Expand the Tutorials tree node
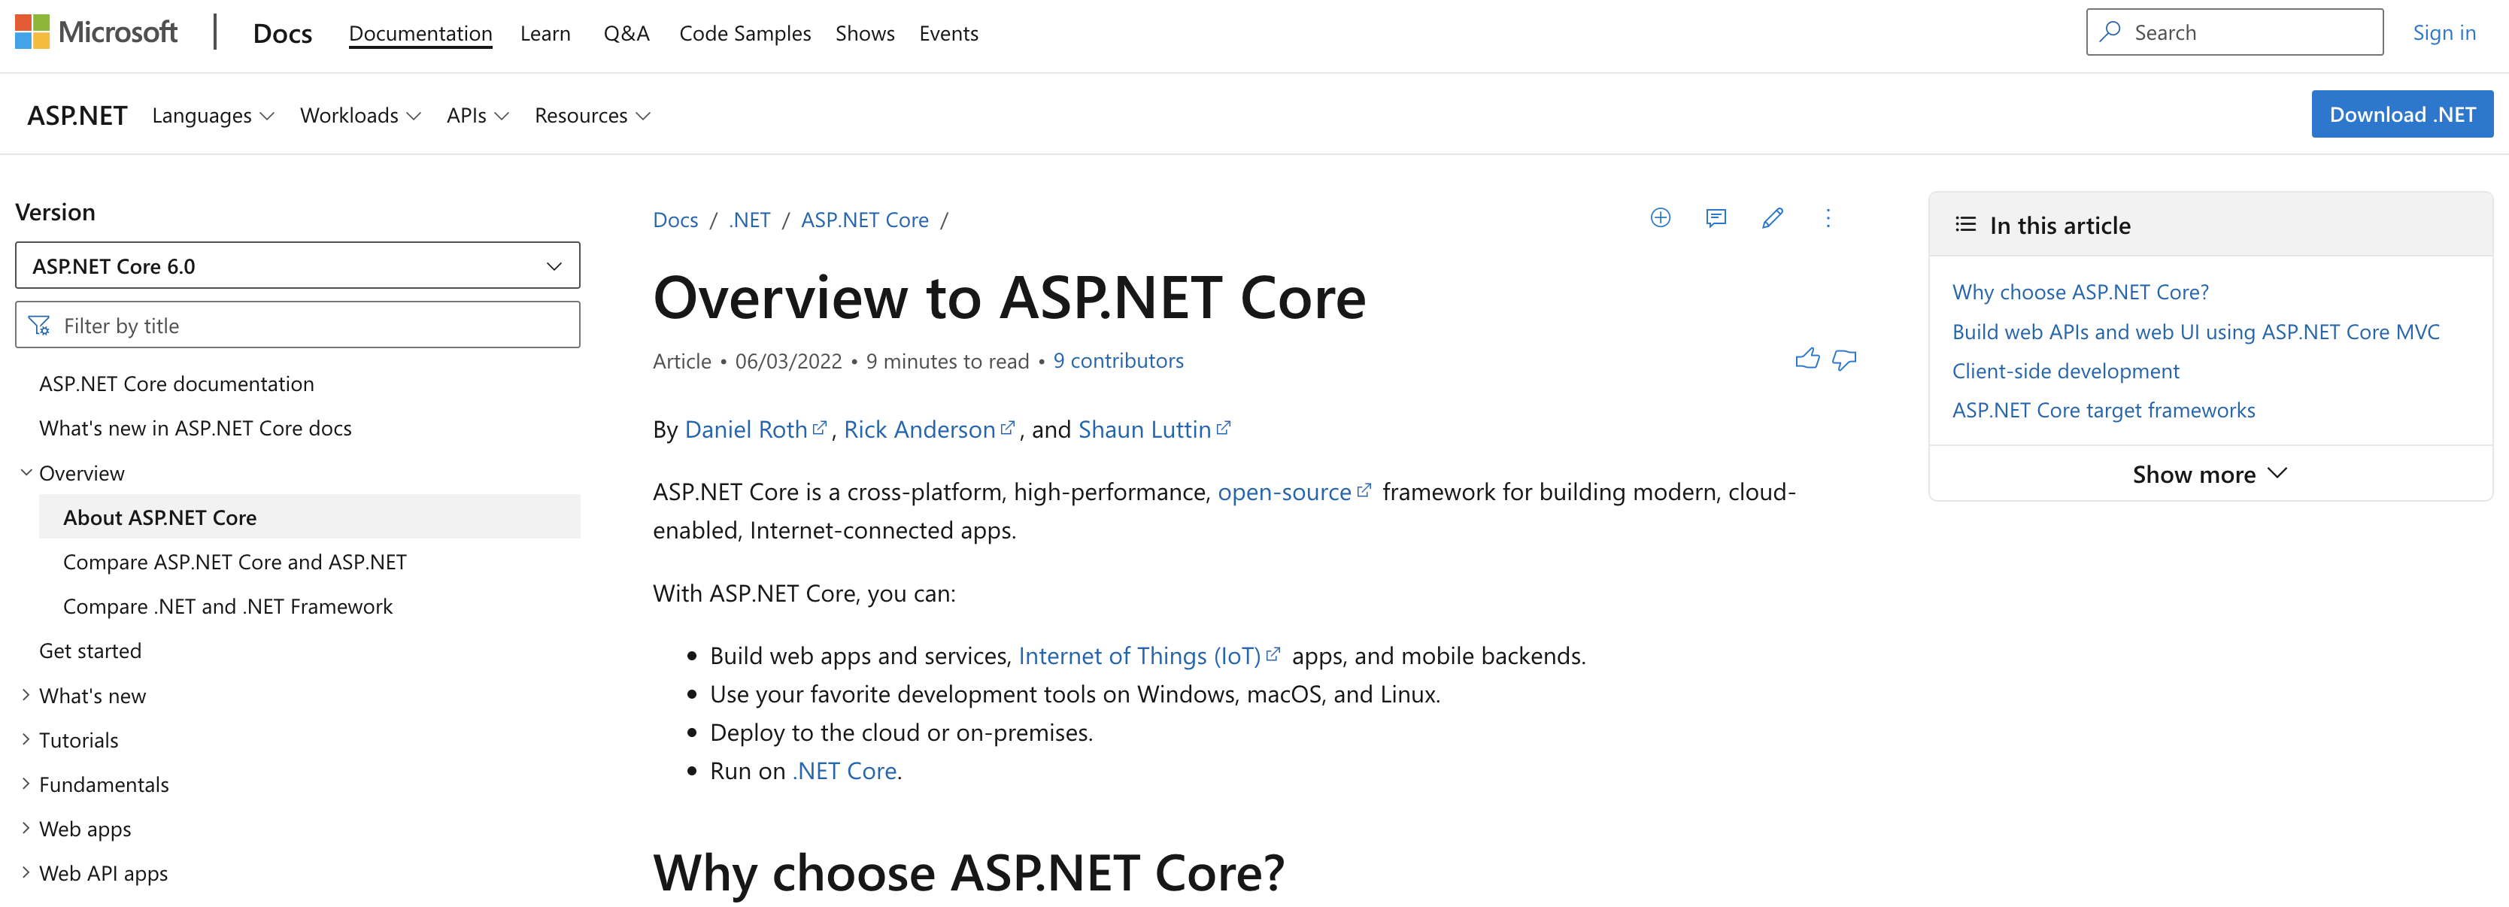 pyautogui.click(x=26, y=739)
